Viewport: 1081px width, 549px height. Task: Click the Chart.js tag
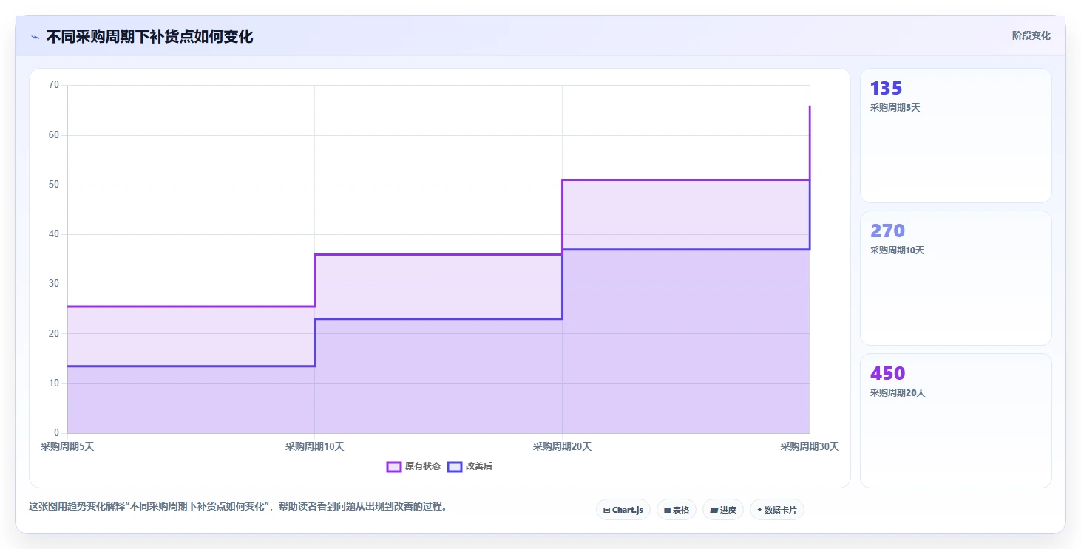(623, 510)
